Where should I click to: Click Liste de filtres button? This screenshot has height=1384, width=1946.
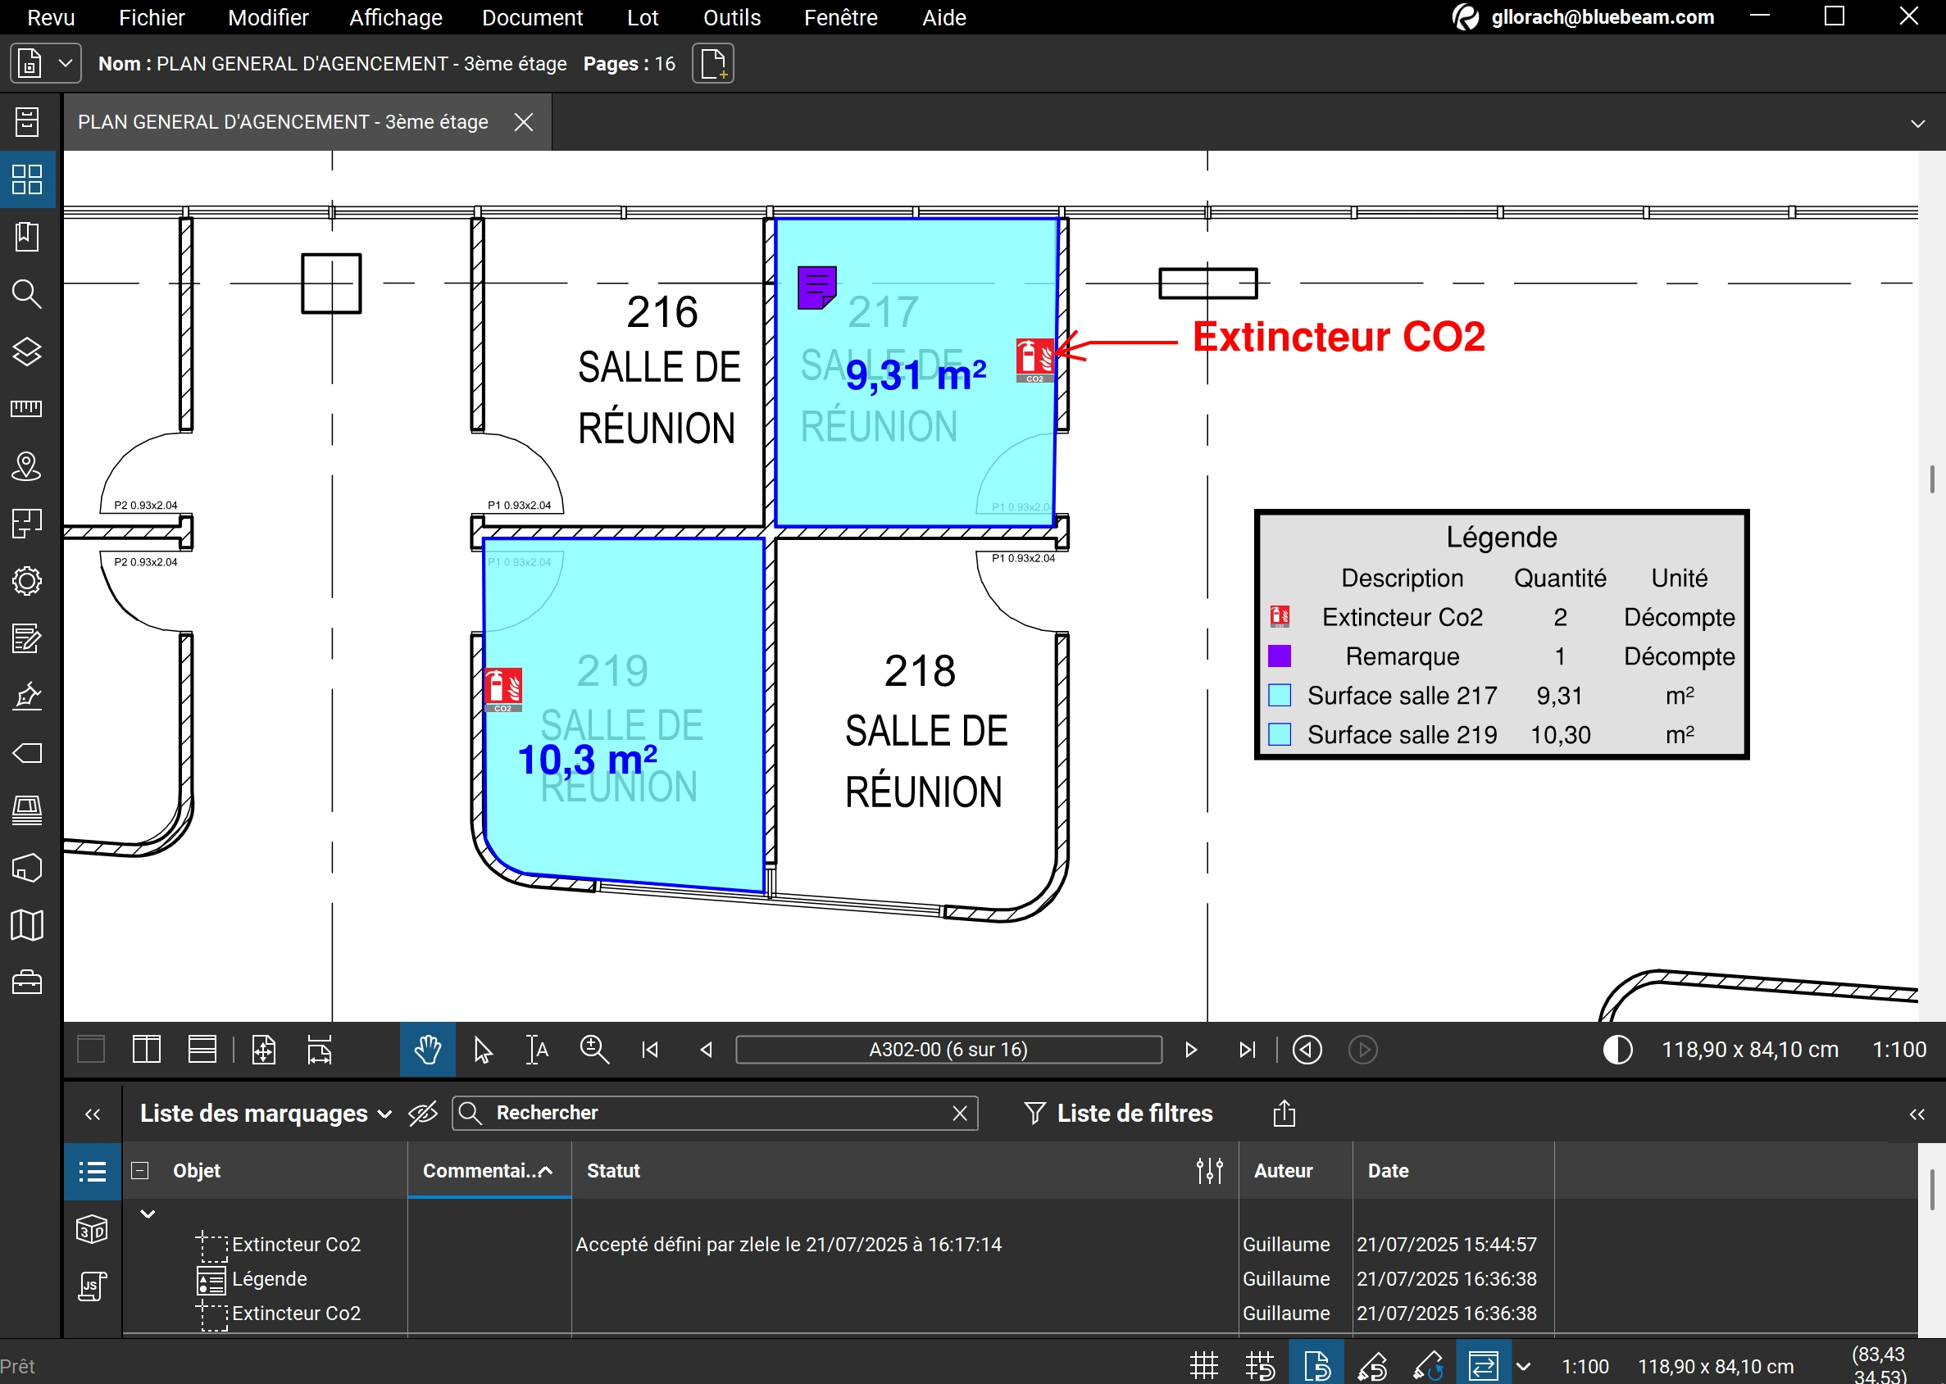click(x=1117, y=1113)
